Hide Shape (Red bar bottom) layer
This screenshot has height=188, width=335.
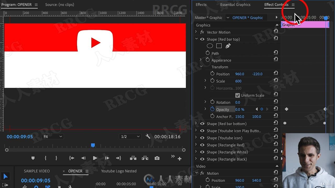pos(202,124)
